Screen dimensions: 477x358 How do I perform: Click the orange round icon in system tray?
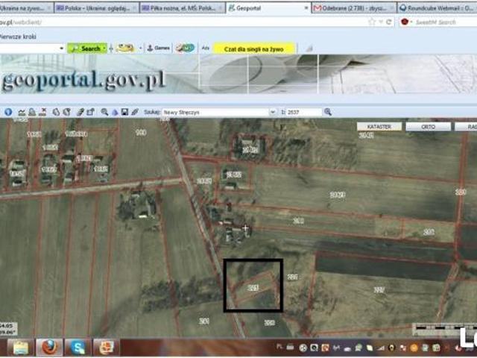(x=414, y=348)
